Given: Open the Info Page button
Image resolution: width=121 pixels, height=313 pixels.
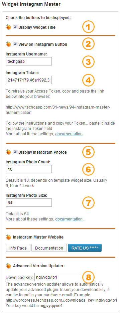Looking at the screenshot, I should pos(18,248).
